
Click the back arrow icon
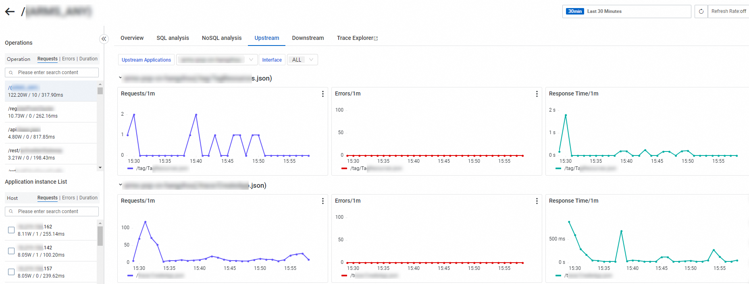(x=10, y=12)
